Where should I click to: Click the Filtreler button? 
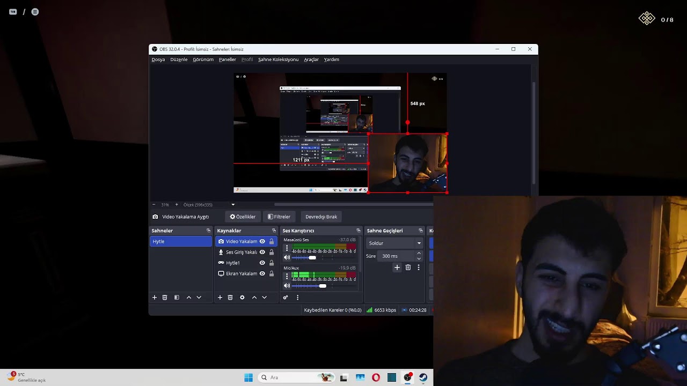click(x=279, y=217)
